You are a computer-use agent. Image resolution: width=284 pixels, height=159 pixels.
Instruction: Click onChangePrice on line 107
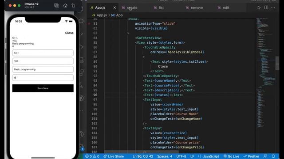(x=190, y=147)
